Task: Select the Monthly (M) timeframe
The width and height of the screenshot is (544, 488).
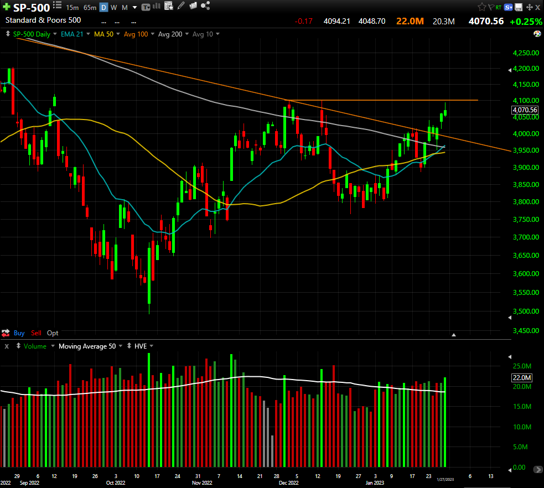Action: (125, 8)
